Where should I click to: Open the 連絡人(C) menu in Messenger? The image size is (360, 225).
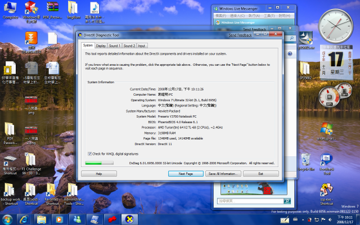(237, 16)
